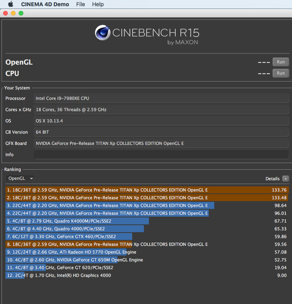Open the File menu

coord(80,4)
